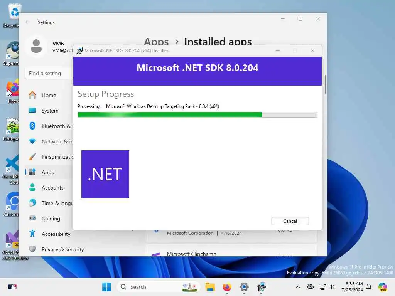The width and height of the screenshot is (395, 296).
Task: Show hidden system tray icons
Action: point(298,287)
